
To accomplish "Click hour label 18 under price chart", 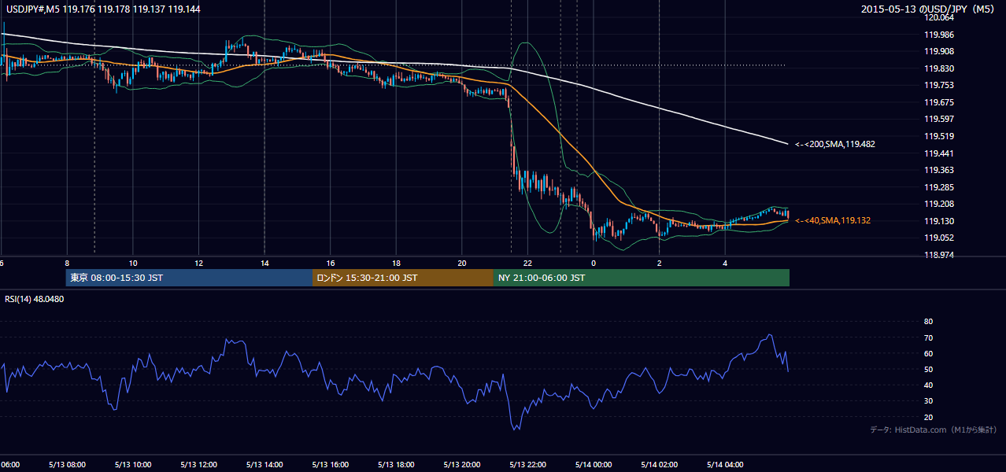I will coord(396,264).
